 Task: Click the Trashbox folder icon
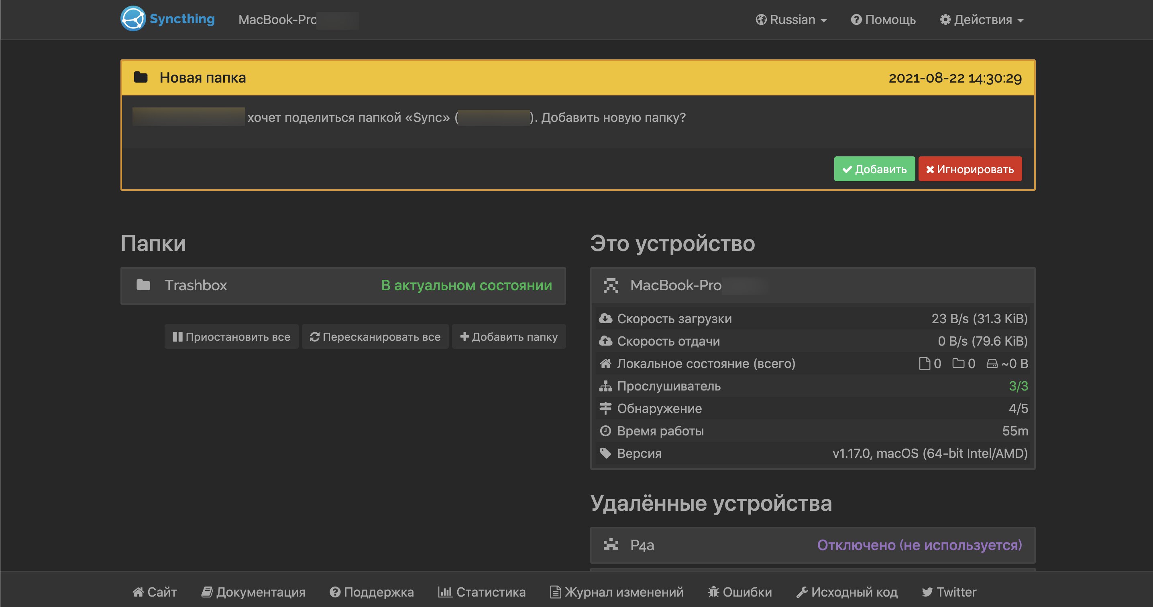coord(143,285)
